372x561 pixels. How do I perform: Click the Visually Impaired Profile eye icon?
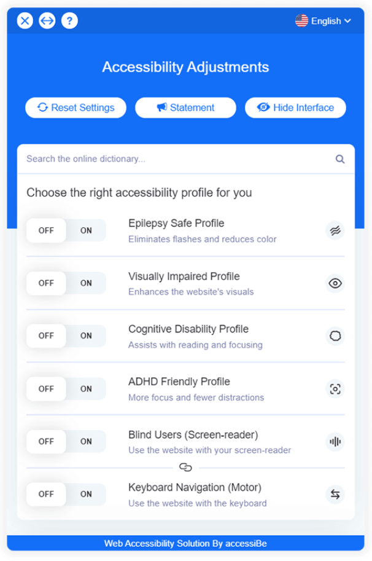335,283
